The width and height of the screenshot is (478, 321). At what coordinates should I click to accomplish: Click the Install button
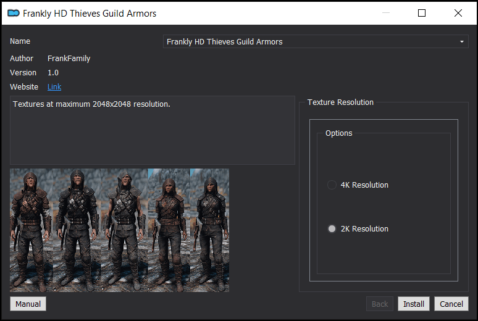click(x=414, y=304)
